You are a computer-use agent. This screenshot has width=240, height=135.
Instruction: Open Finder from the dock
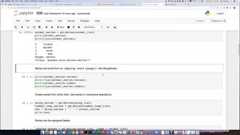pos(42,132)
